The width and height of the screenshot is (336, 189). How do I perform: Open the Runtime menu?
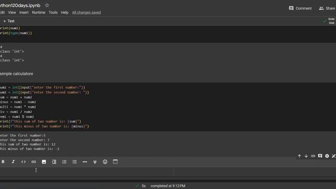point(38,13)
